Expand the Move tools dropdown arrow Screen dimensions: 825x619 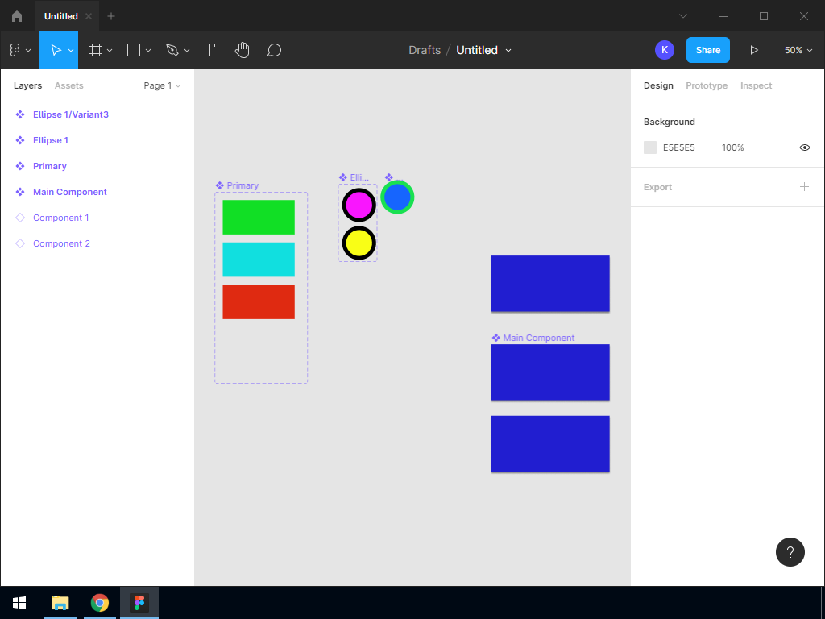[71, 51]
